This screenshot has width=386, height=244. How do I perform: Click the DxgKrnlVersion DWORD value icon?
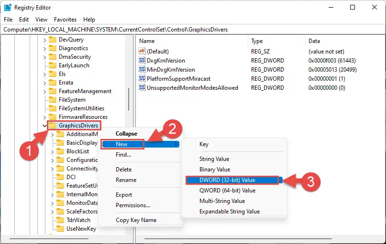click(142, 60)
